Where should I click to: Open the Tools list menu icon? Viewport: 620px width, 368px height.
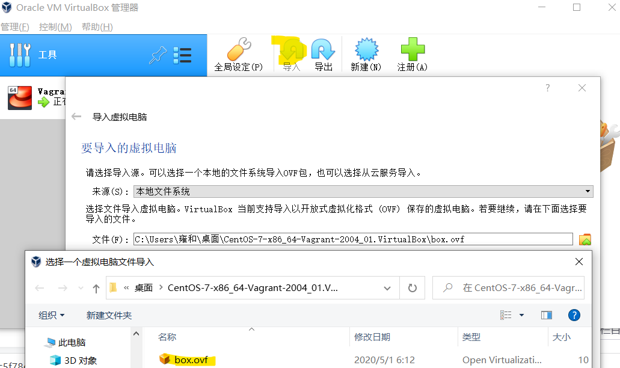(182, 55)
